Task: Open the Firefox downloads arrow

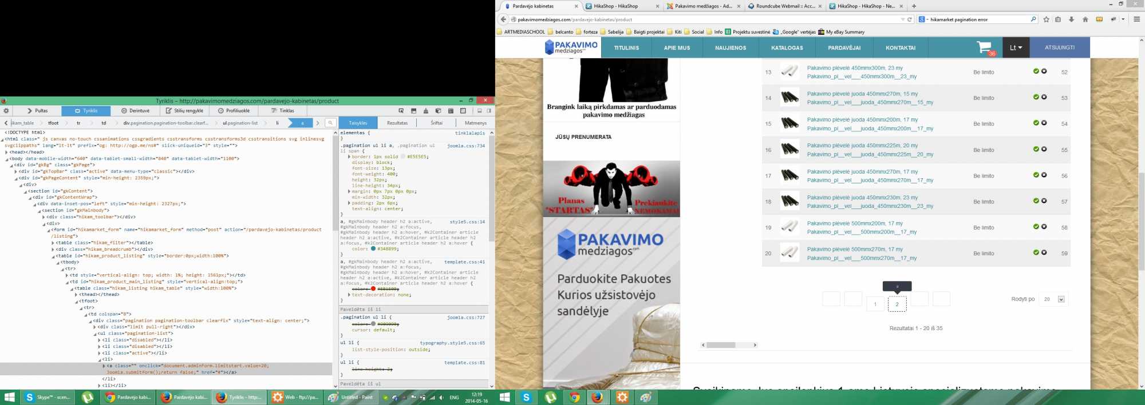Action: pyautogui.click(x=1071, y=19)
